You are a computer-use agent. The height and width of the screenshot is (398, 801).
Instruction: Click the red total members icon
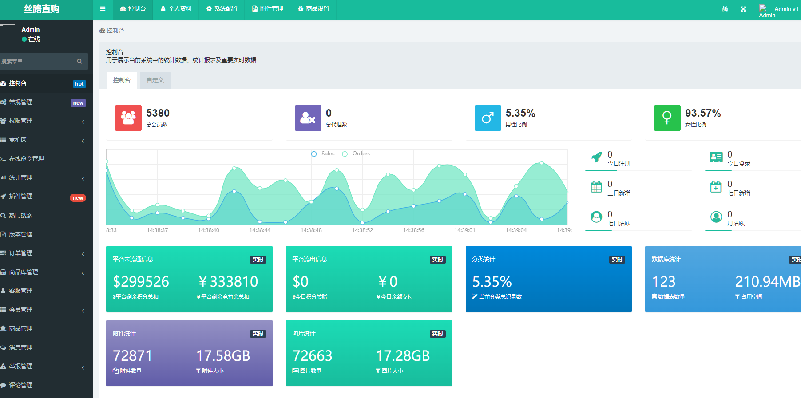[x=128, y=118]
